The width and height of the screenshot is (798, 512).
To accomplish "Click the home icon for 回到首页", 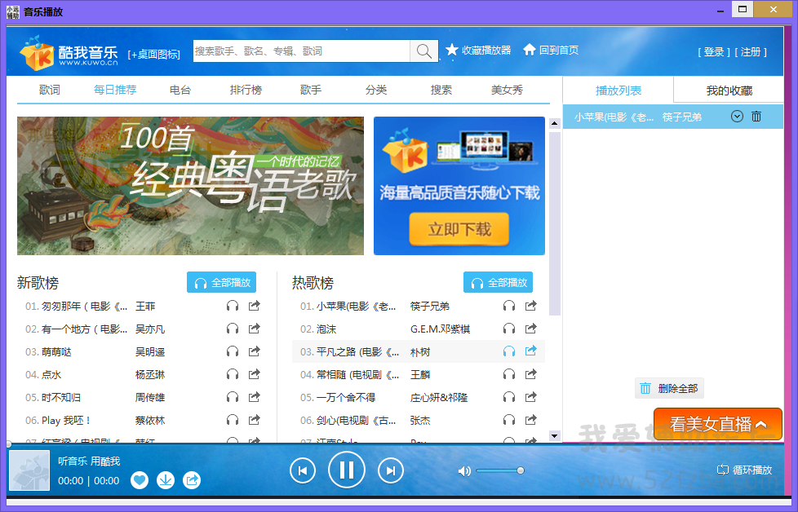I will [530, 49].
